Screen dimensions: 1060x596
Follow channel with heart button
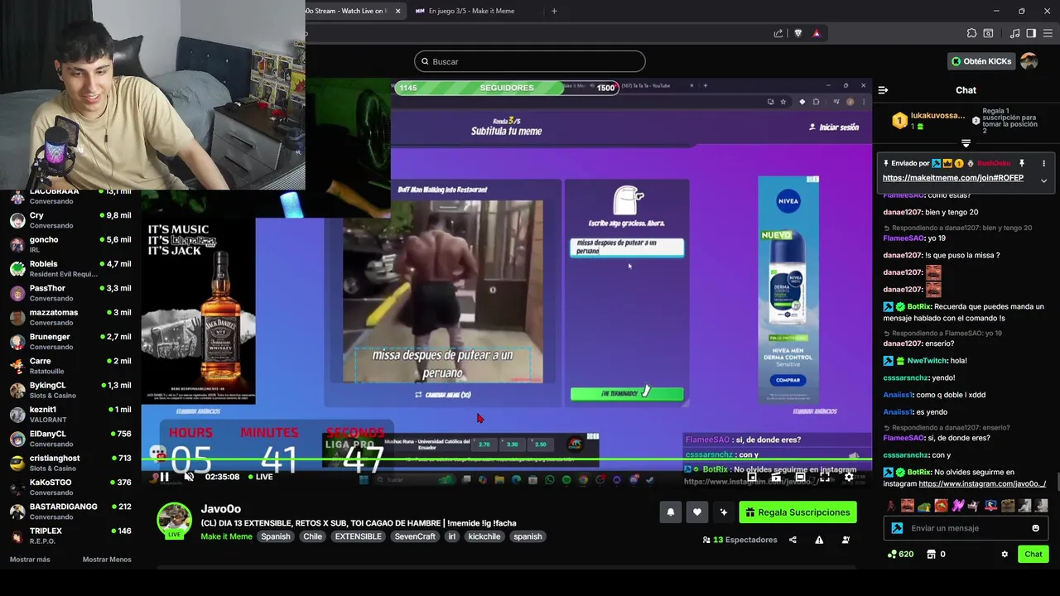click(x=697, y=512)
